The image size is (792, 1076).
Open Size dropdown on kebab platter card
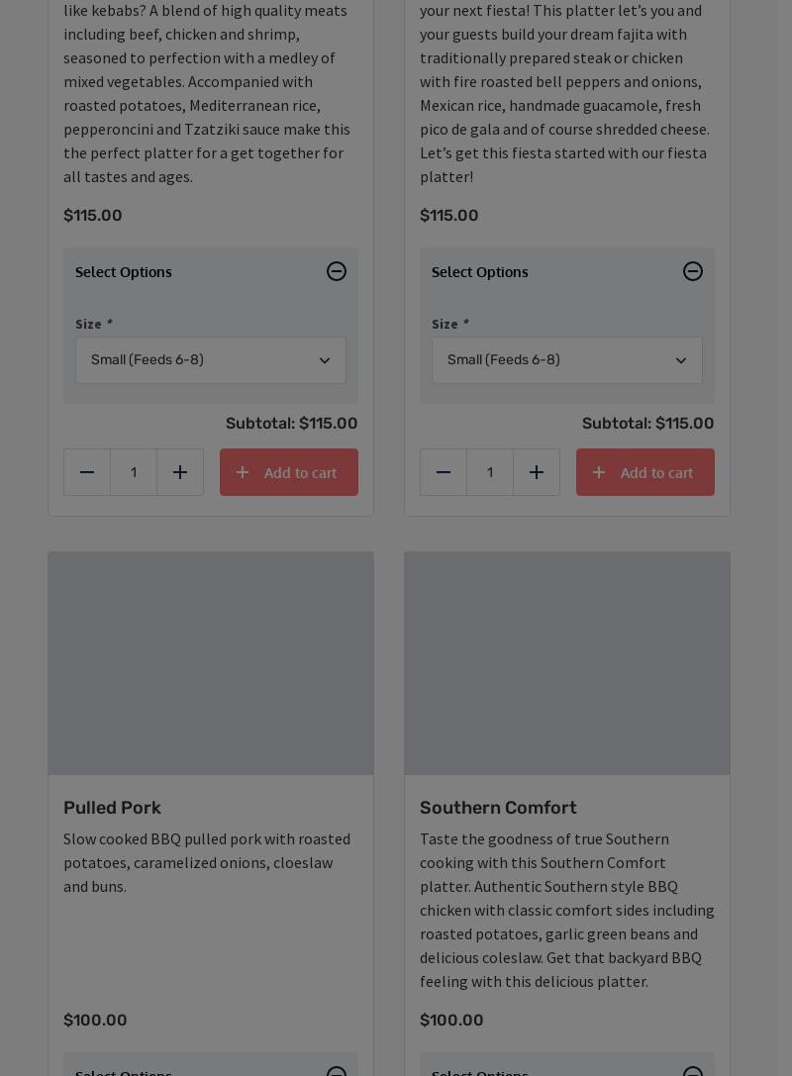(211, 360)
